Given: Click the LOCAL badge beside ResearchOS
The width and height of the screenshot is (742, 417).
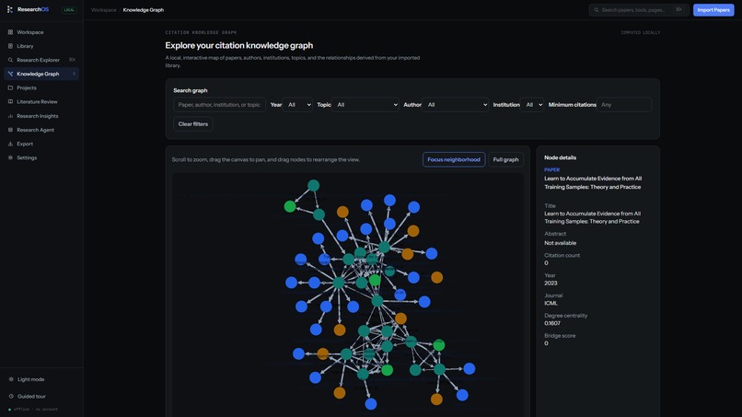Looking at the screenshot, I should pyautogui.click(x=69, y=10).
